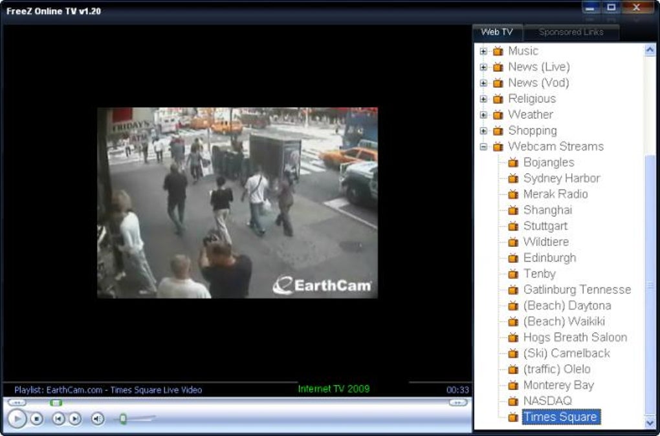Open the Wildtiere webcam stream
Image resolution: width=660 pixels, height=436 pixels.
pos(546,242)
